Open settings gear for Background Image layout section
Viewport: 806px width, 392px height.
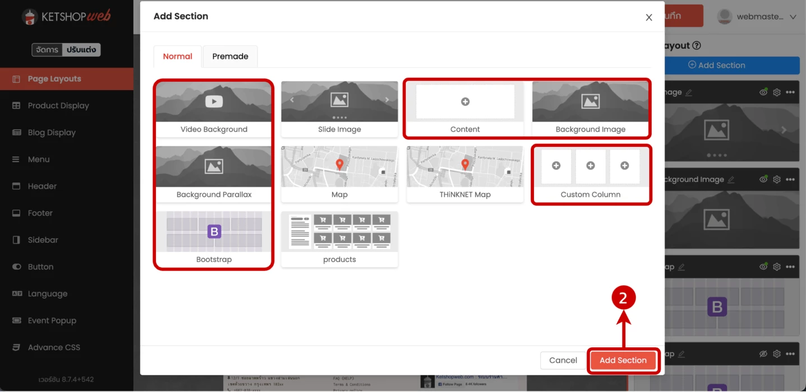pos(777,180)
